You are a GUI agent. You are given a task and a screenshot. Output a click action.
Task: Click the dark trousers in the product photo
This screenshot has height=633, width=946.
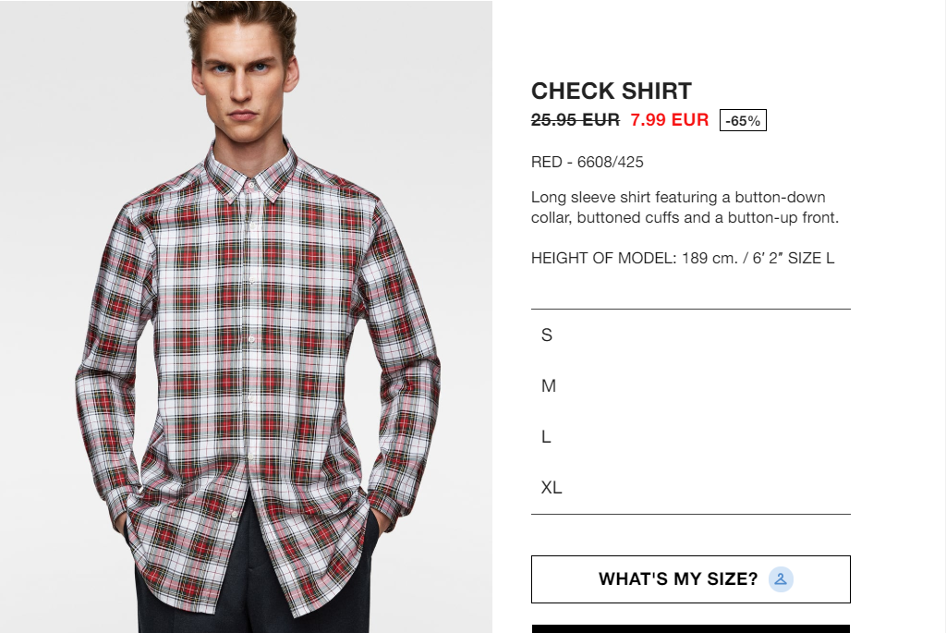(x=253, y=579)
